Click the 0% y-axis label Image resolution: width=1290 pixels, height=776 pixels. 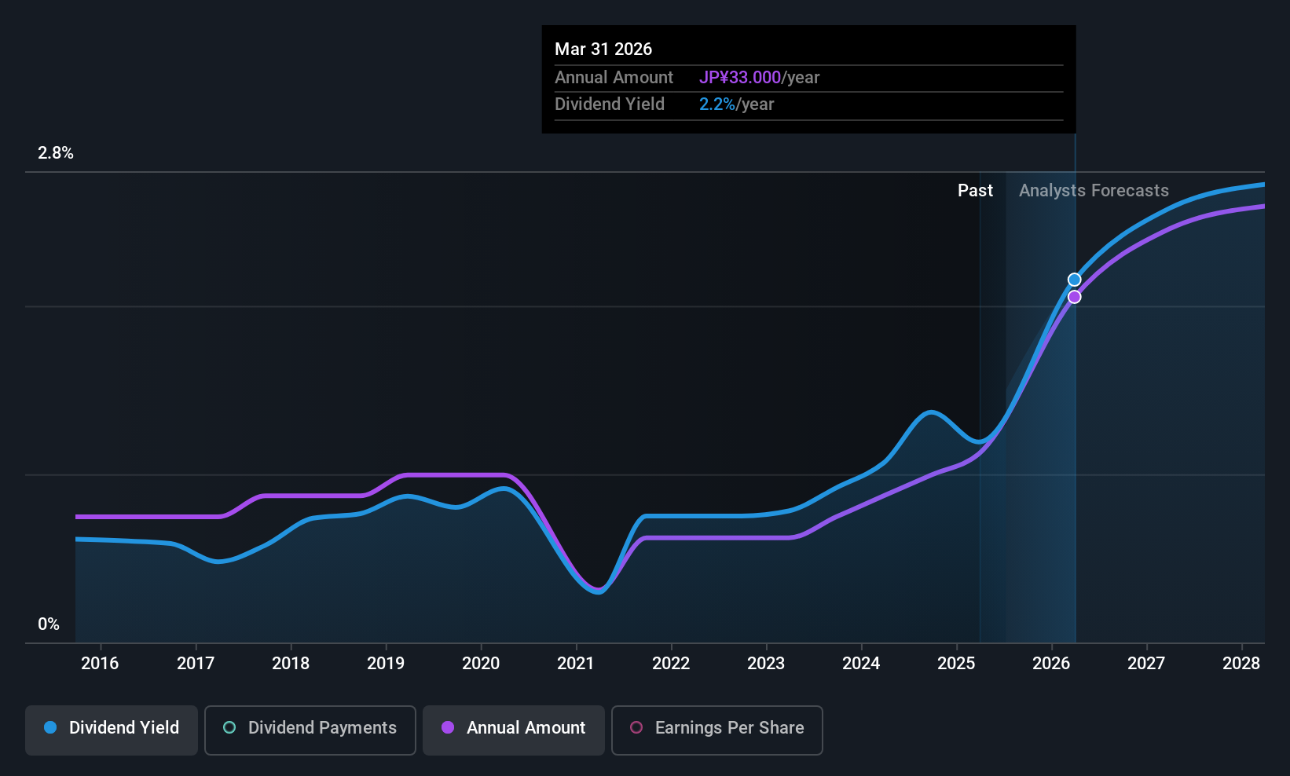[x=49, y=624]
